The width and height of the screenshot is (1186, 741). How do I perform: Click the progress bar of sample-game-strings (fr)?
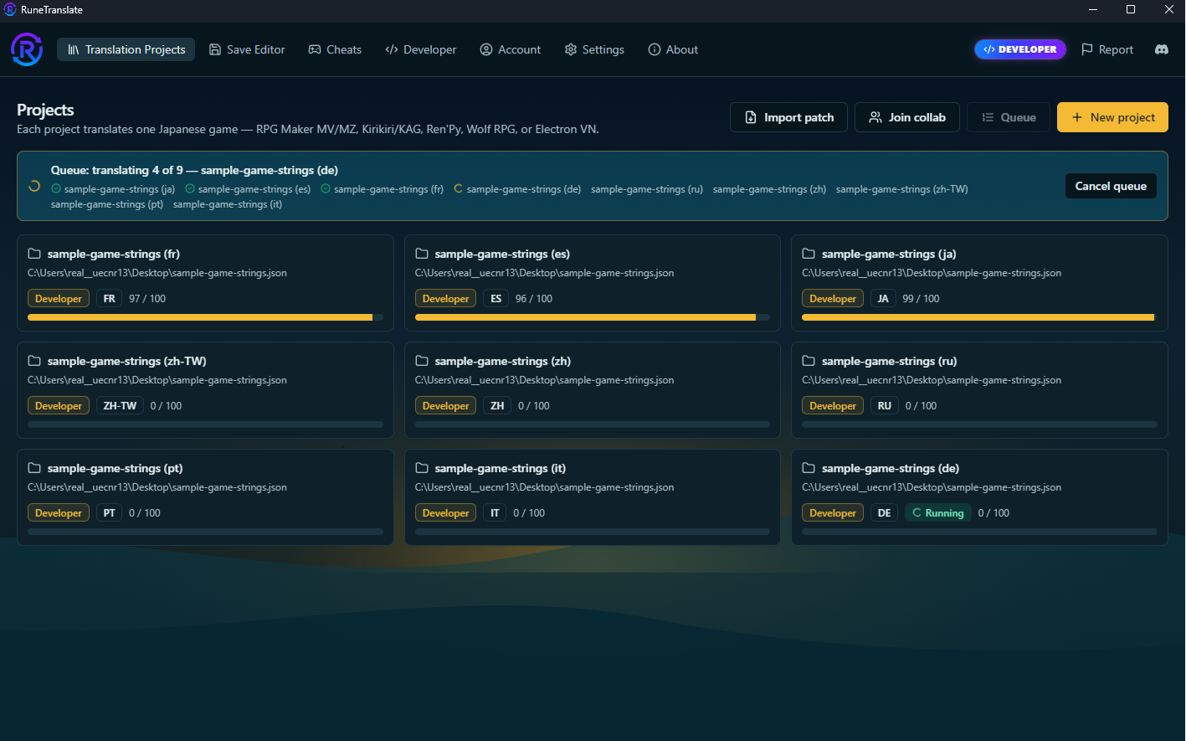click(x=205, y=317)
